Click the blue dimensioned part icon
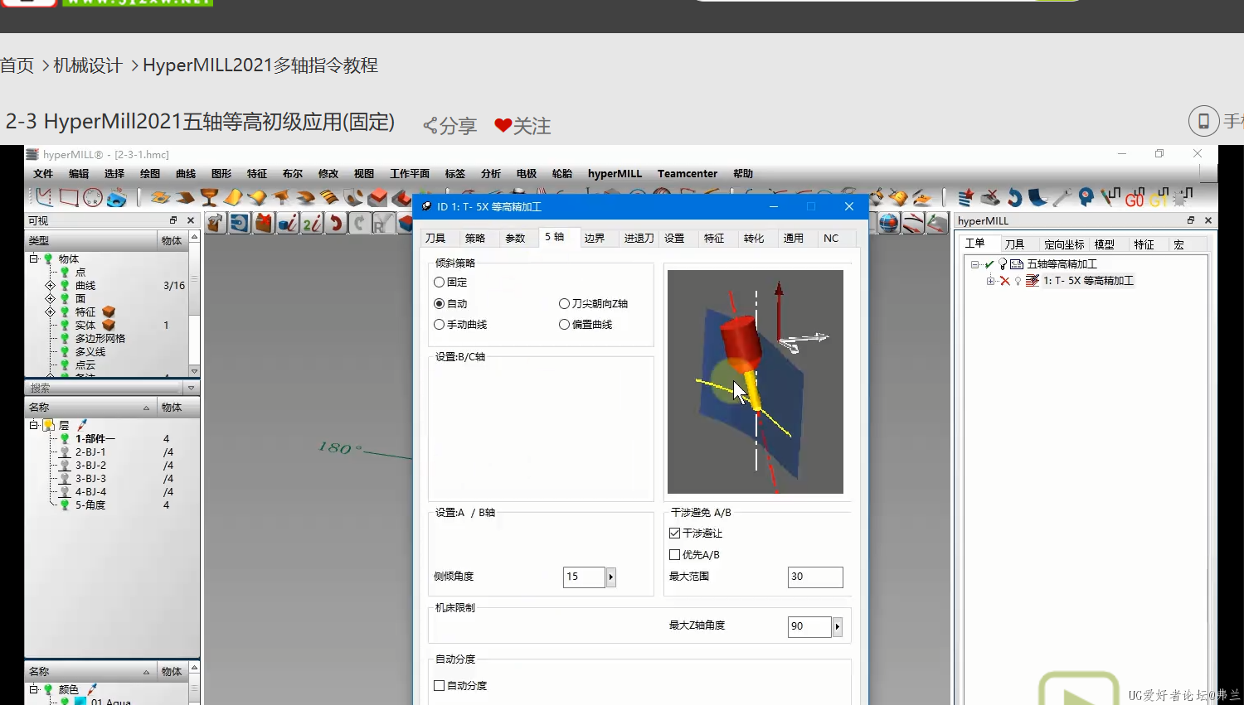Viewport: 1244px width, 705px height. 117,197
